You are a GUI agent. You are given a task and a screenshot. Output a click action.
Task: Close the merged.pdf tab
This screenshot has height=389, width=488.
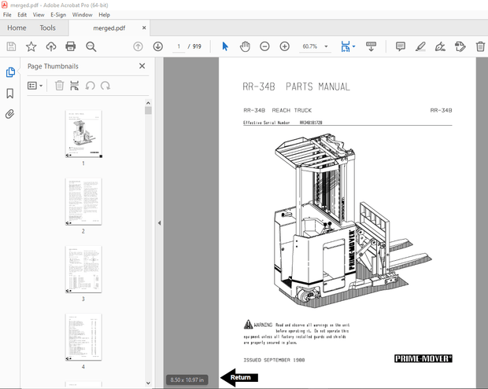144,28
